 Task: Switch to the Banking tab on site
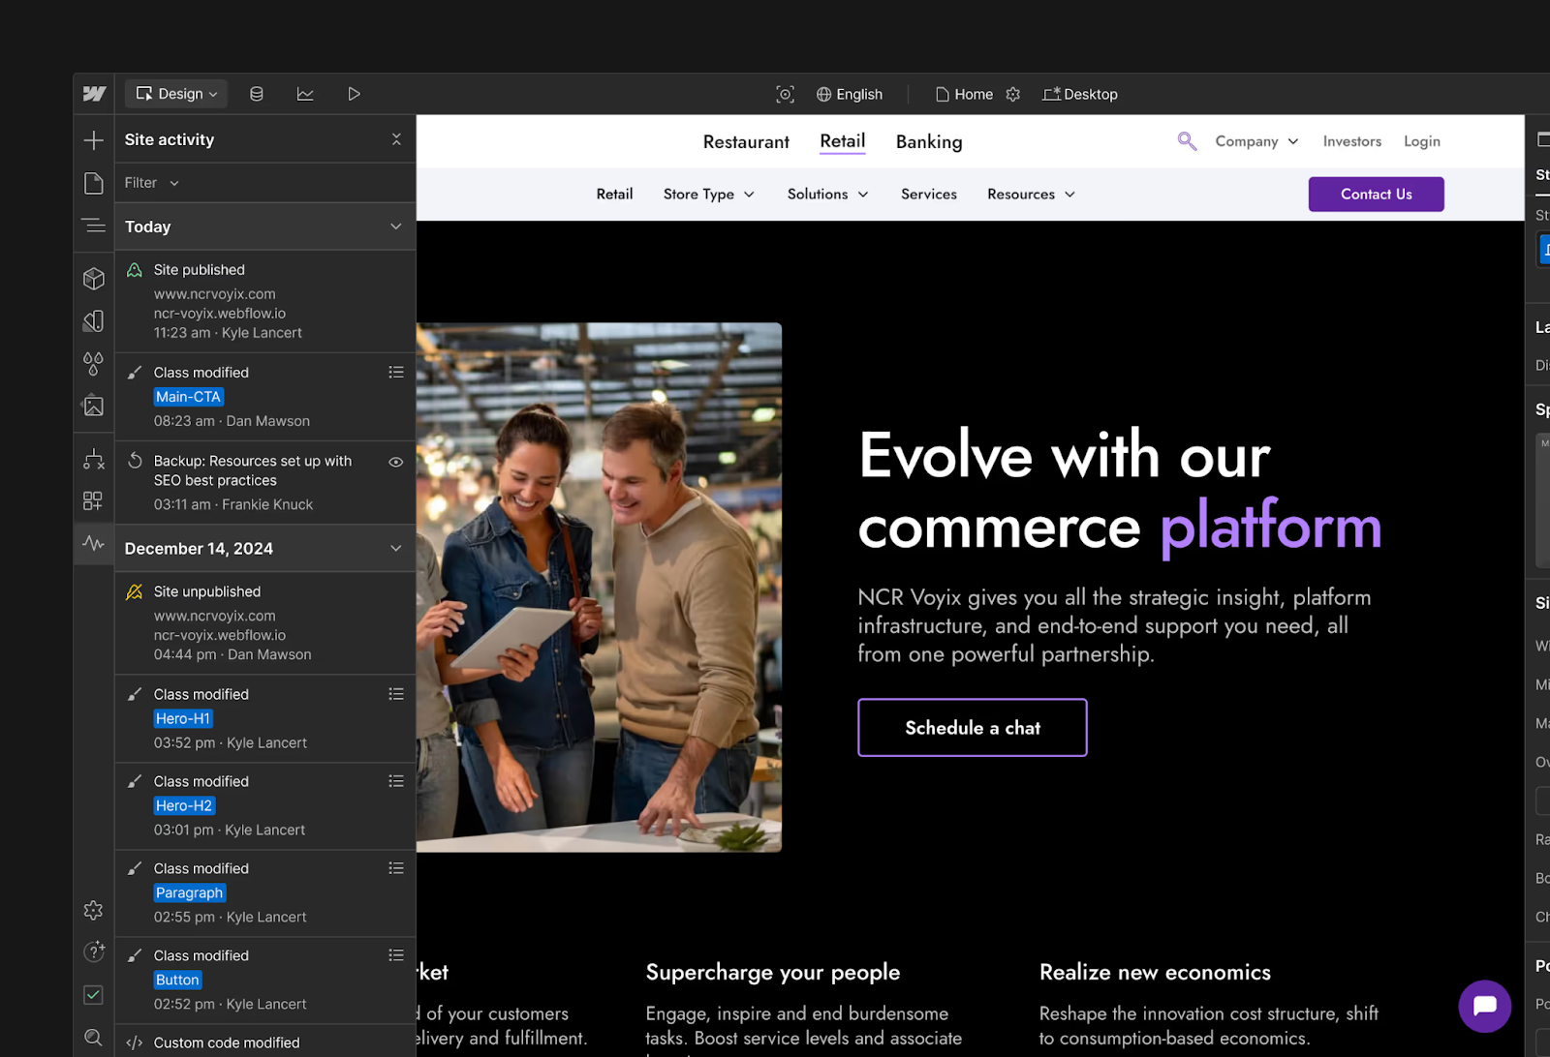click(x=928, y=142)
